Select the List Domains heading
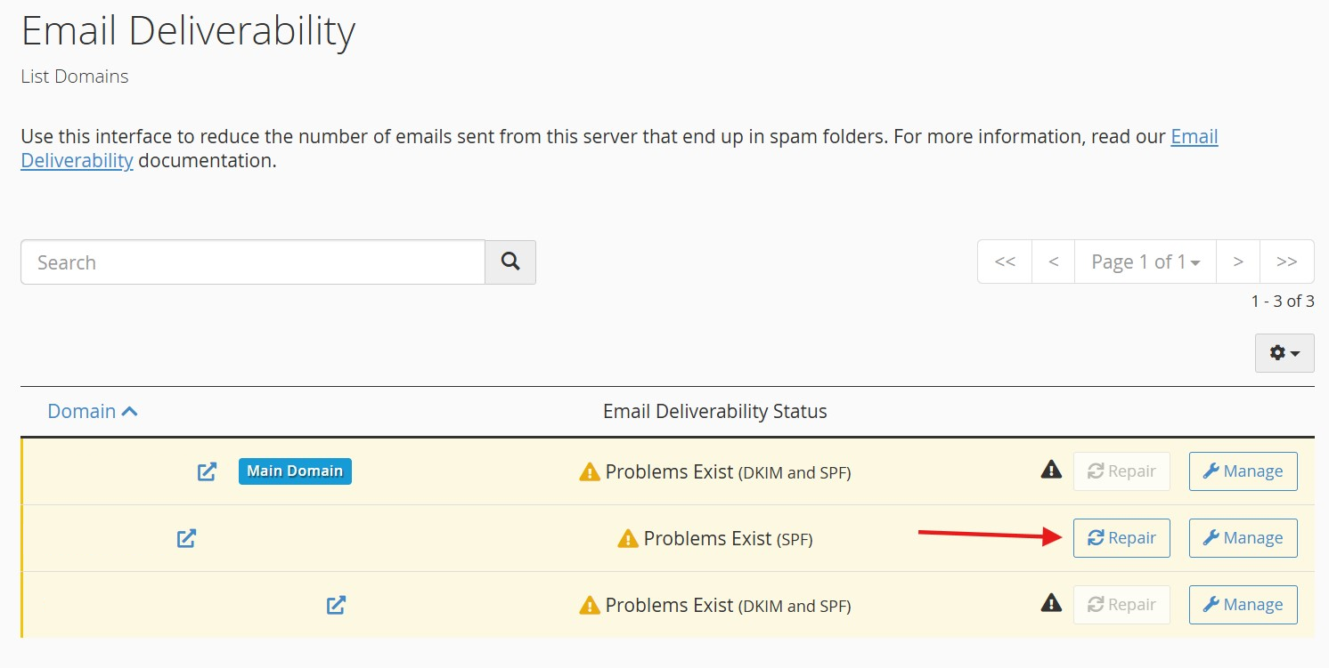The height and width of the screenshot is (668, 1329). tap(74, 76)
